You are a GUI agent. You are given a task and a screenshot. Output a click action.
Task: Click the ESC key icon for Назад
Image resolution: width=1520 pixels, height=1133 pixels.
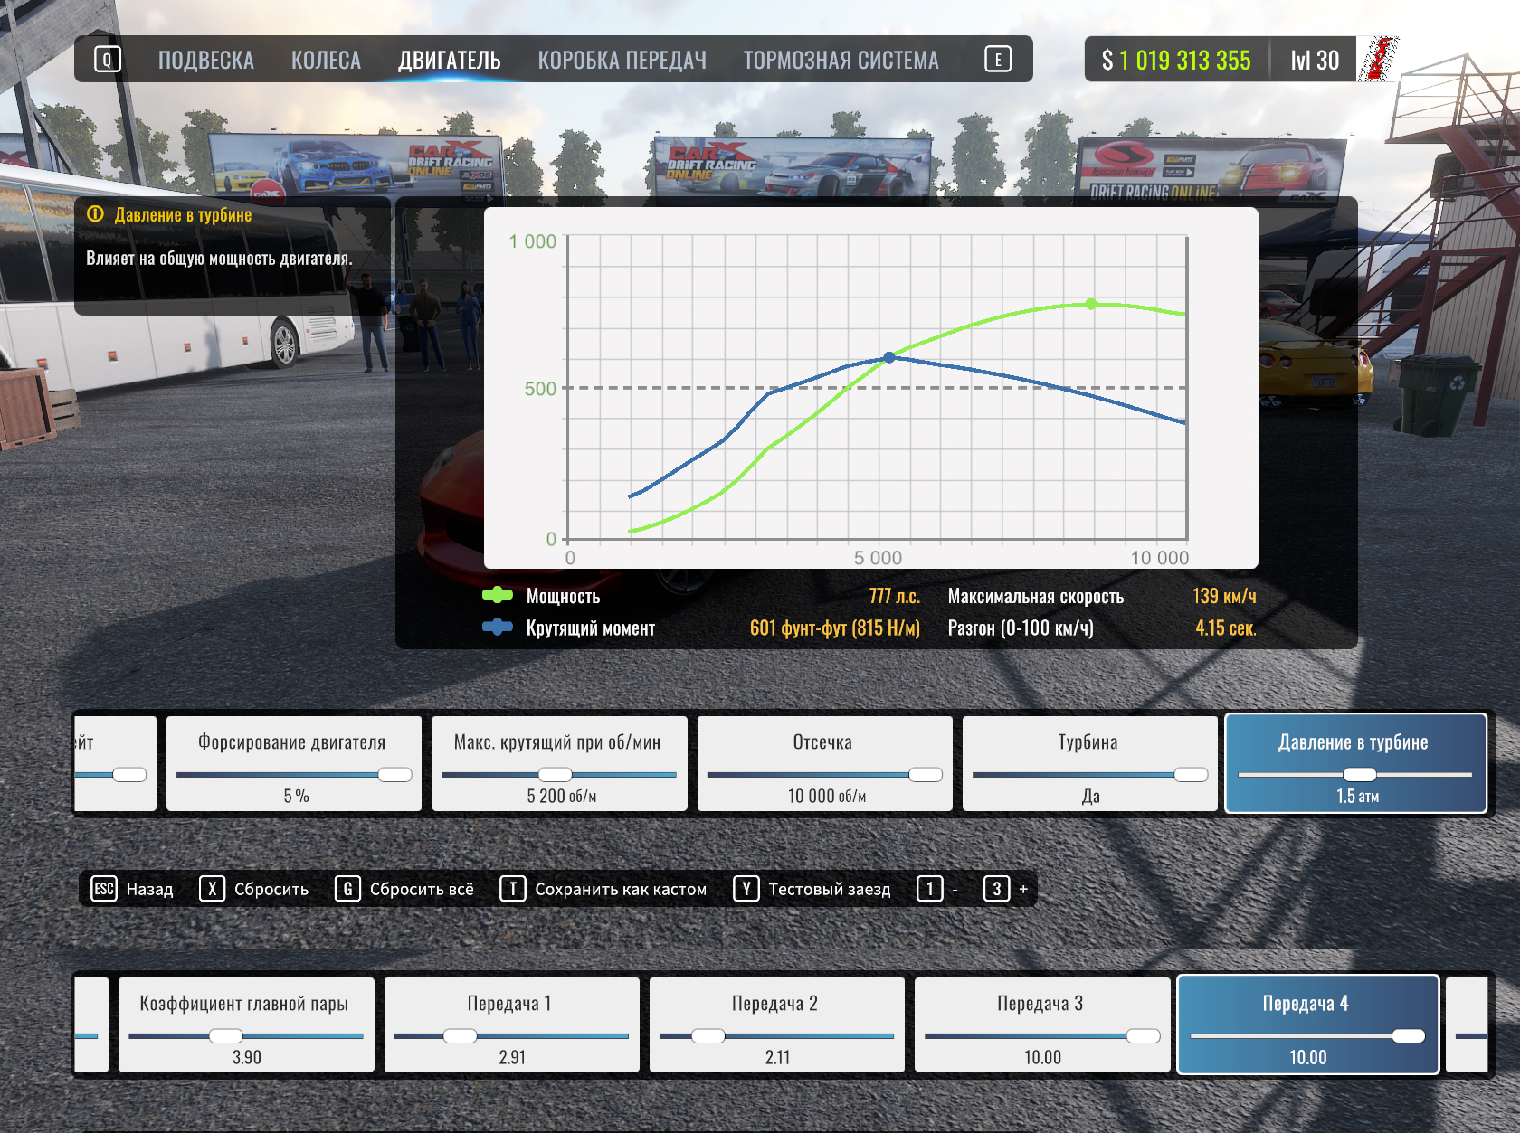(x=104, y=889)
